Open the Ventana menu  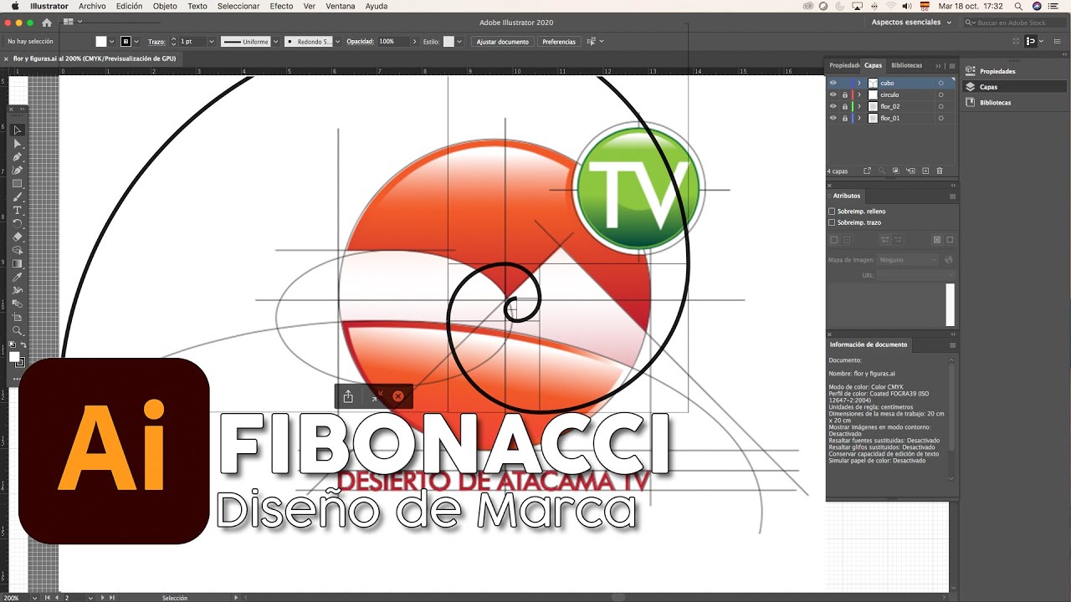[341, 6]
